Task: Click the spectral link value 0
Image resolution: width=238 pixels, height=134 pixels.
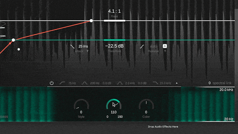Action: coord(209,83)
